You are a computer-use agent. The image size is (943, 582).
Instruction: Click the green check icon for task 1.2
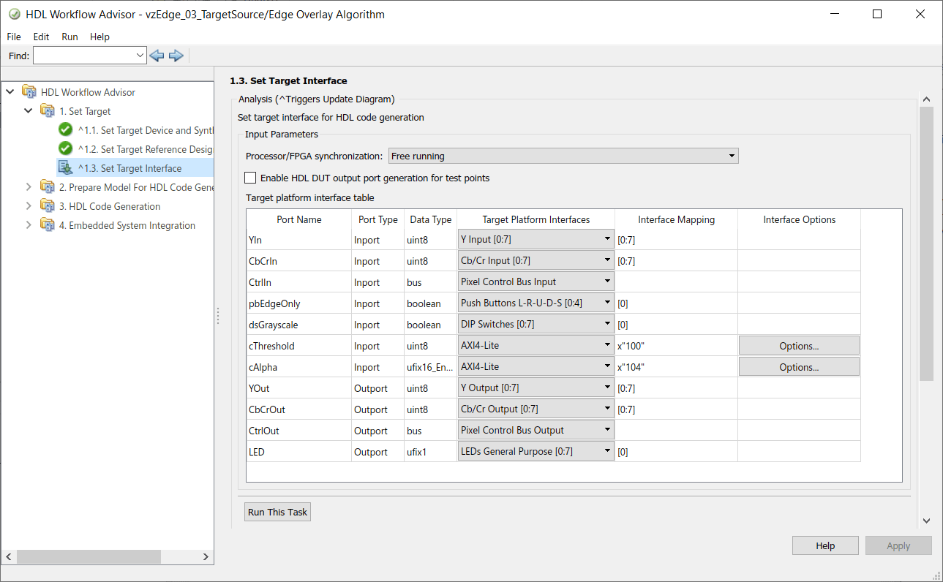(66, 149)
